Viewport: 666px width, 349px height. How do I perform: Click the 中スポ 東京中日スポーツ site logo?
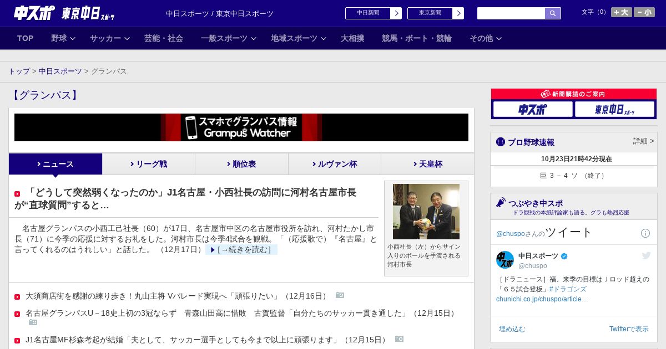pos(64,13)
